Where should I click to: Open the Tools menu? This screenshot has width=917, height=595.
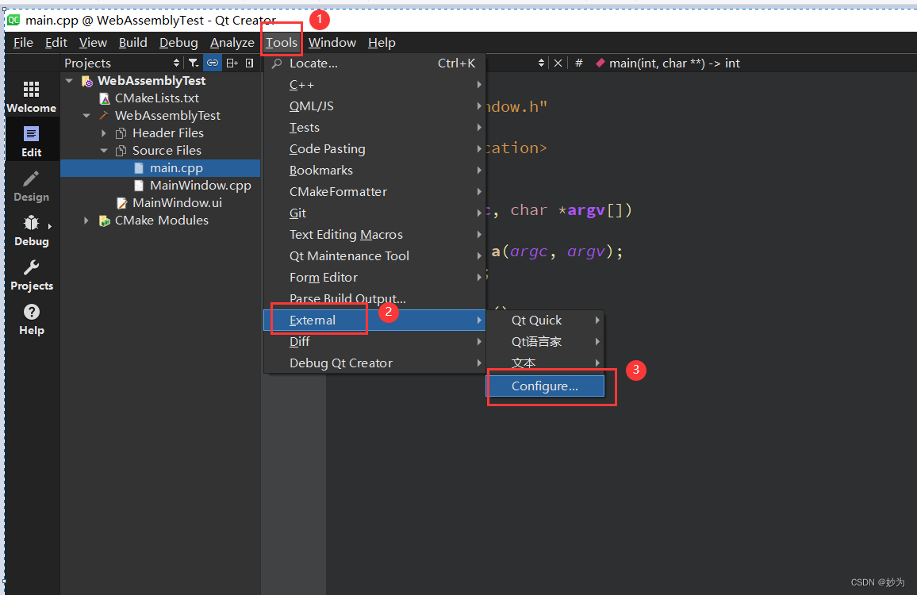click(282, 43)
